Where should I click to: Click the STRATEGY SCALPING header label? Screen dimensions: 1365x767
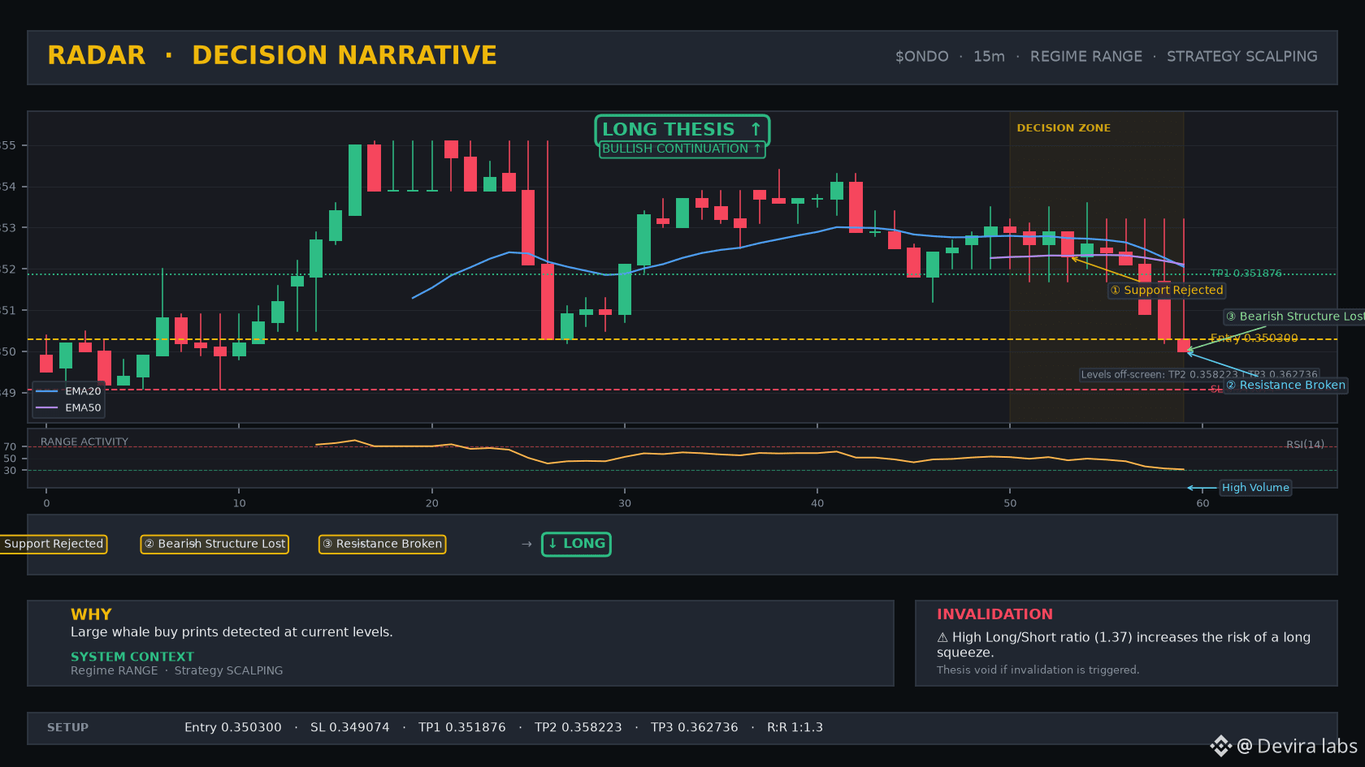[x=1241, y=57]
